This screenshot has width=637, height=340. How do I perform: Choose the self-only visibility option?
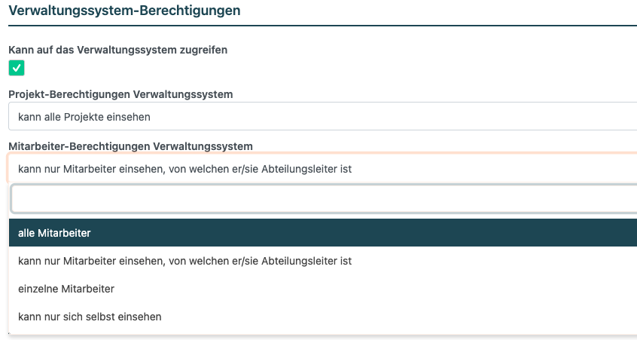(x=90, y=317)
